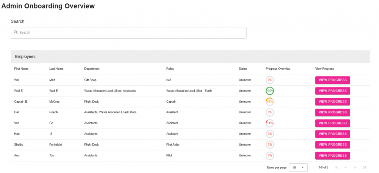
Task: Click Wall-E's 100% progress circle
Action: point(270,91)
